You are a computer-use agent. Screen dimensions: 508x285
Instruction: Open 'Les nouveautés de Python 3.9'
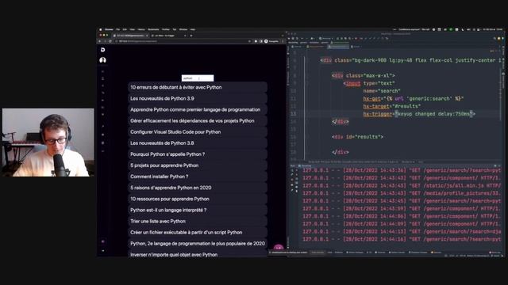pos(198,98)
